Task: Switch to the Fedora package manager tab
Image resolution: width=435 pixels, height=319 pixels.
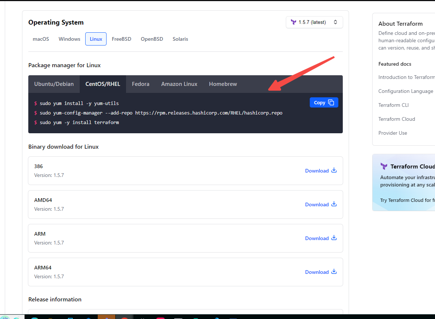Action: [140, 84]
